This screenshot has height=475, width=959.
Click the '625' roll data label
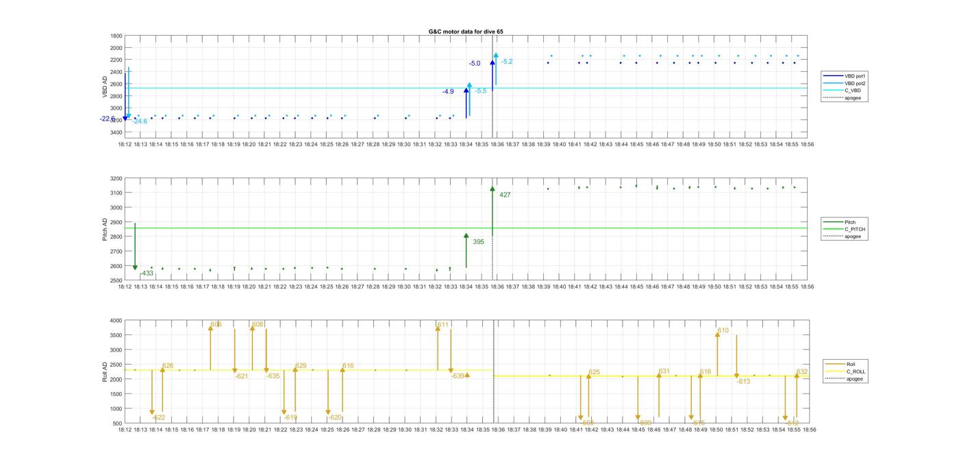[594, 372]
